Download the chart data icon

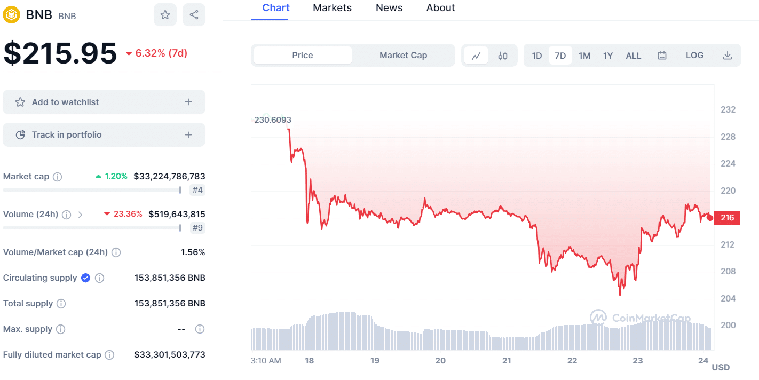pos(728,55)
